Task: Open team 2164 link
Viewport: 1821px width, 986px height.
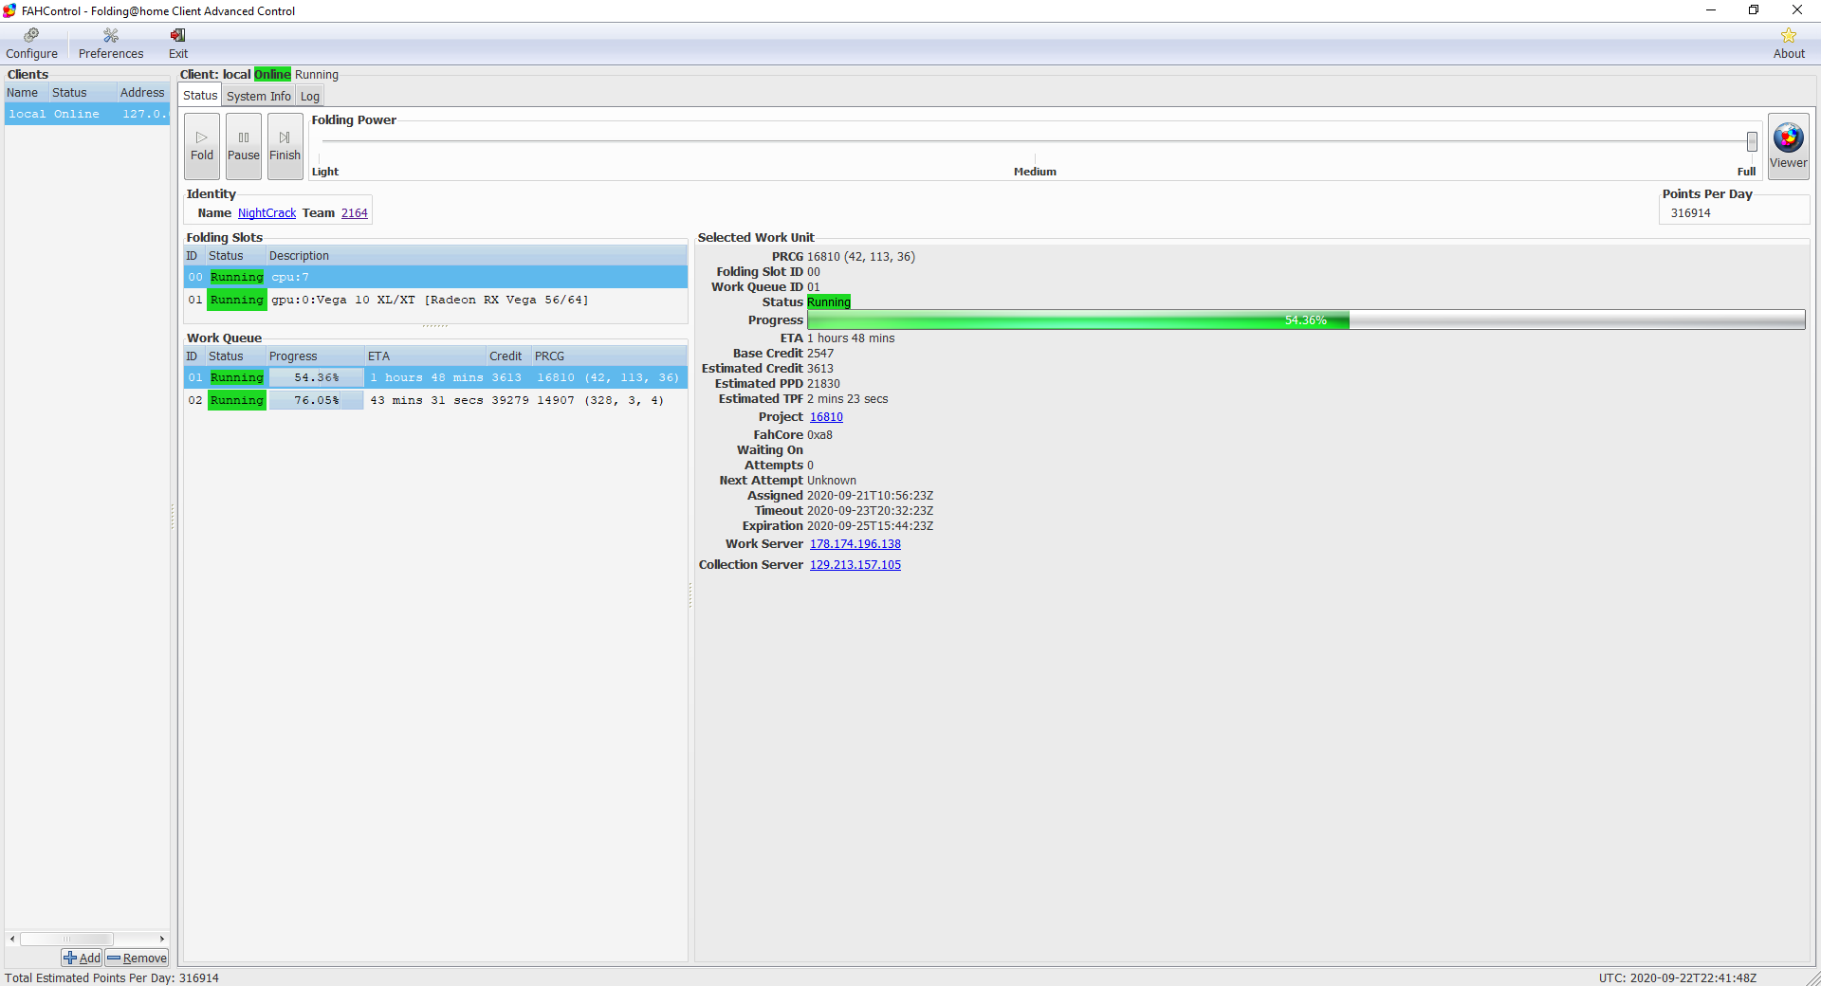Action: [x=354, y=213]
